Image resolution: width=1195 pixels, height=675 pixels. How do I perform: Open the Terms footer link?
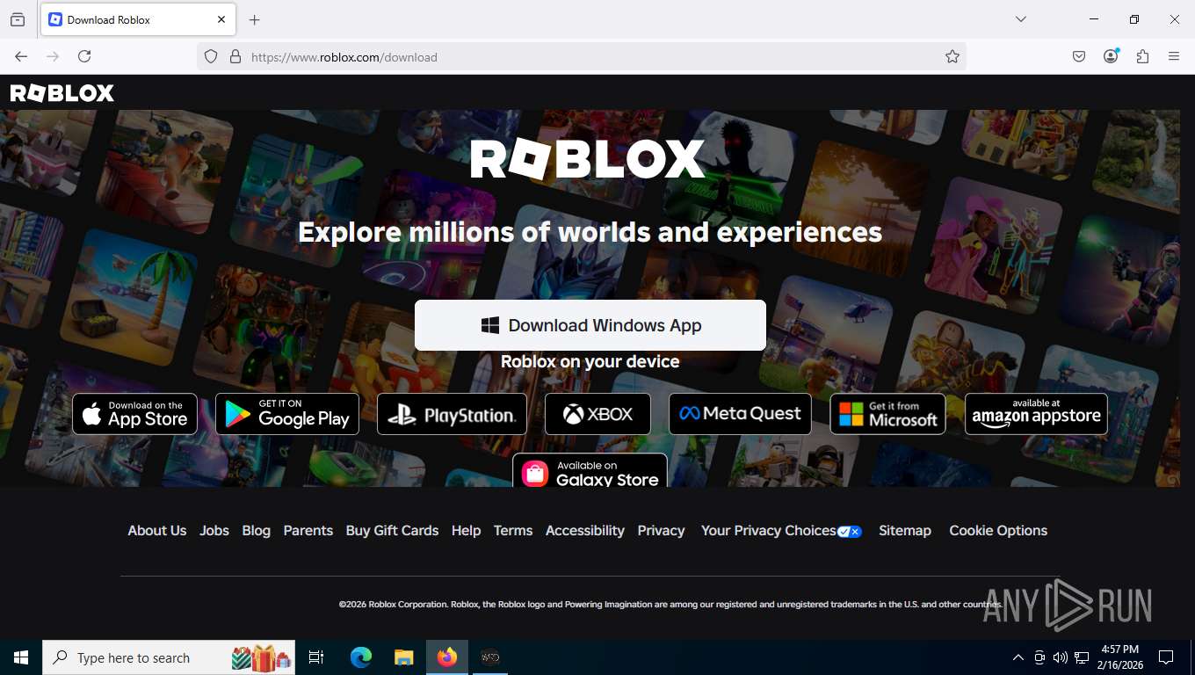click(x=513, y=531)
